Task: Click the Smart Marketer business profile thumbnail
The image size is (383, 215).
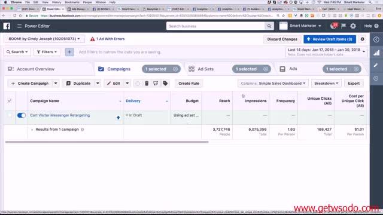Action: 283,26
